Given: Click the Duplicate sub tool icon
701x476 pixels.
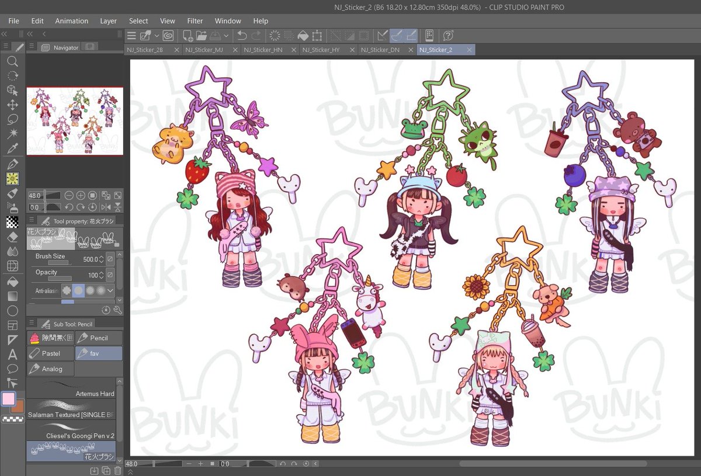Looking at the screenshot, I should point(106,471).
